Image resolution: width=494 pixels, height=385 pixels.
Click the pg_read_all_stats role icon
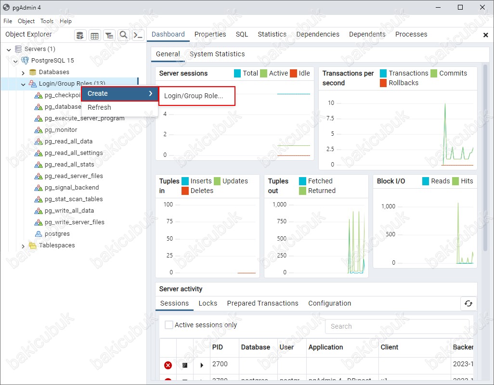click(x=39, y=165)
